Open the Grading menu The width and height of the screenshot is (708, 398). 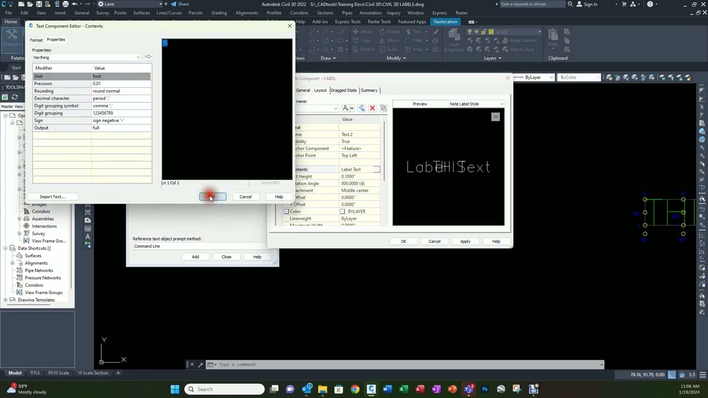pos(218,13)
